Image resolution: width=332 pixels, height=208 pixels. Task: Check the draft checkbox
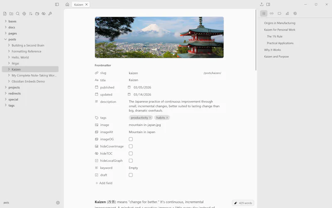click(x=131, y=175)
